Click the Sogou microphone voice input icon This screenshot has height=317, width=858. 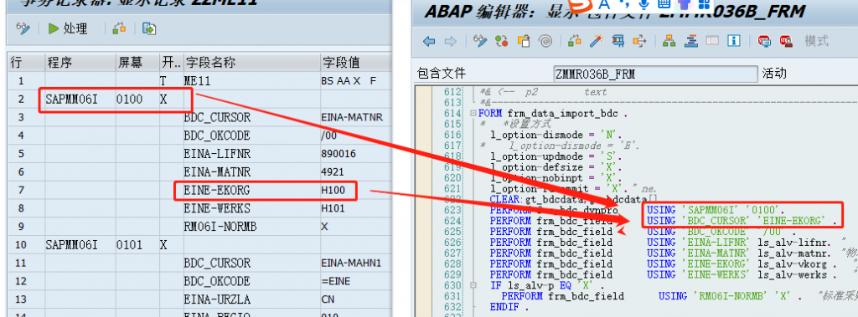pyautogui.click(x=644, y=4)
